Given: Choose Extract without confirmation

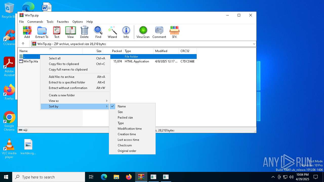Looking at the screenshot, I should tap(75, 88).
